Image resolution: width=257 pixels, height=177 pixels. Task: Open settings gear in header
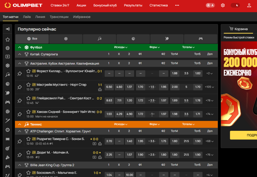tap(223, 5)
